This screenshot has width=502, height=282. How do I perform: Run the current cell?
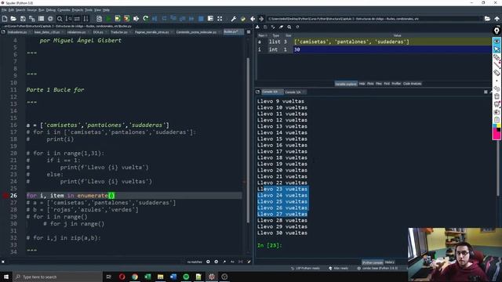coord(118,19)
